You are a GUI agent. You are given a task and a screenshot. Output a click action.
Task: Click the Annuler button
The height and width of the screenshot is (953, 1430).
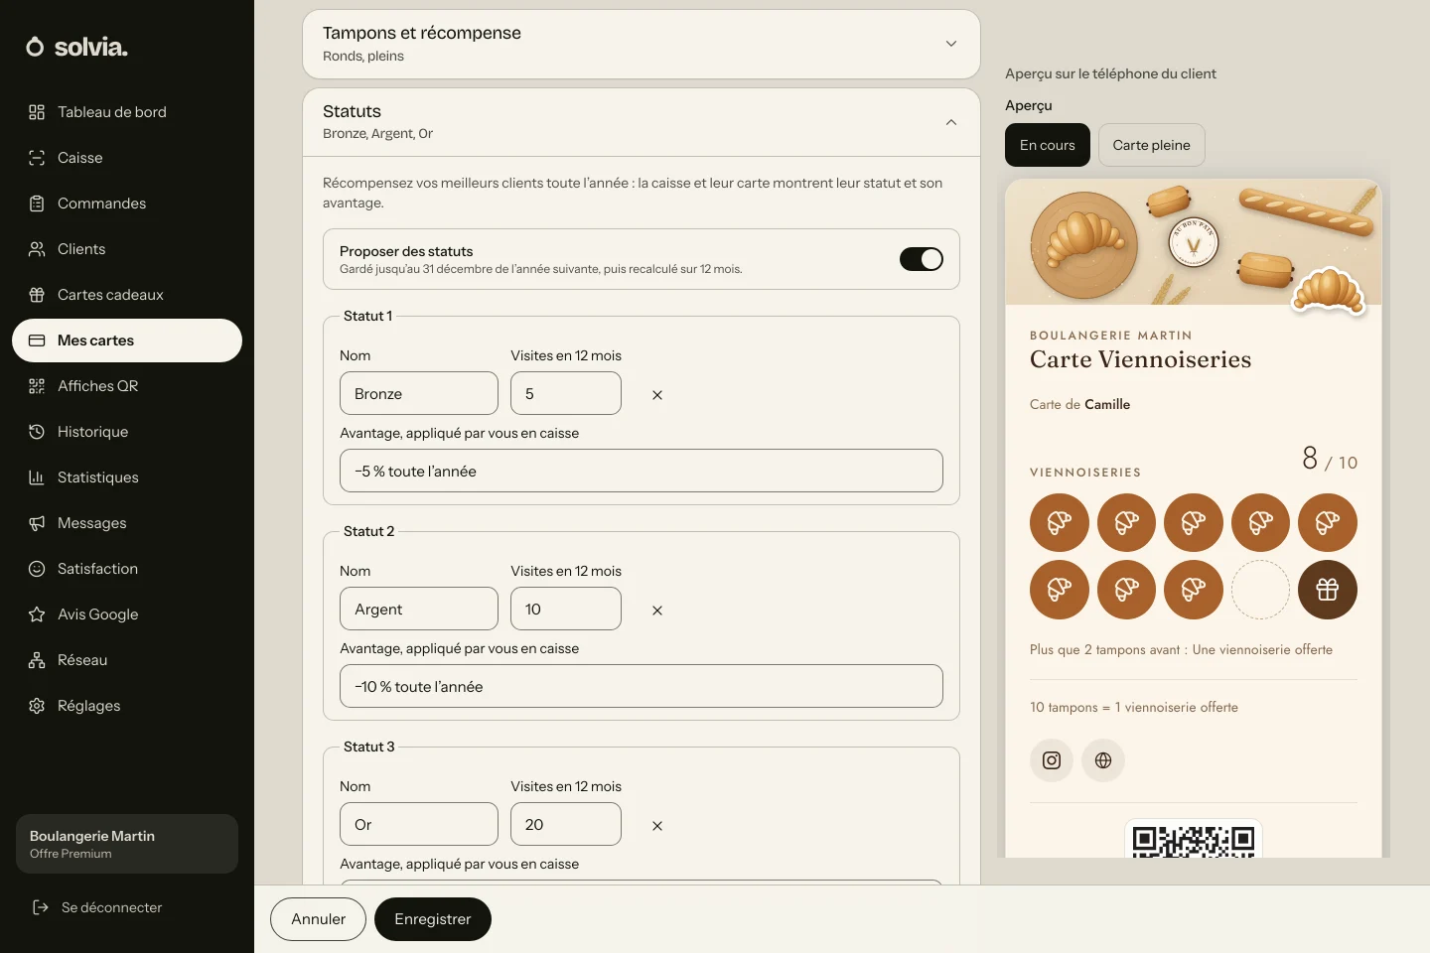[318, 919]
